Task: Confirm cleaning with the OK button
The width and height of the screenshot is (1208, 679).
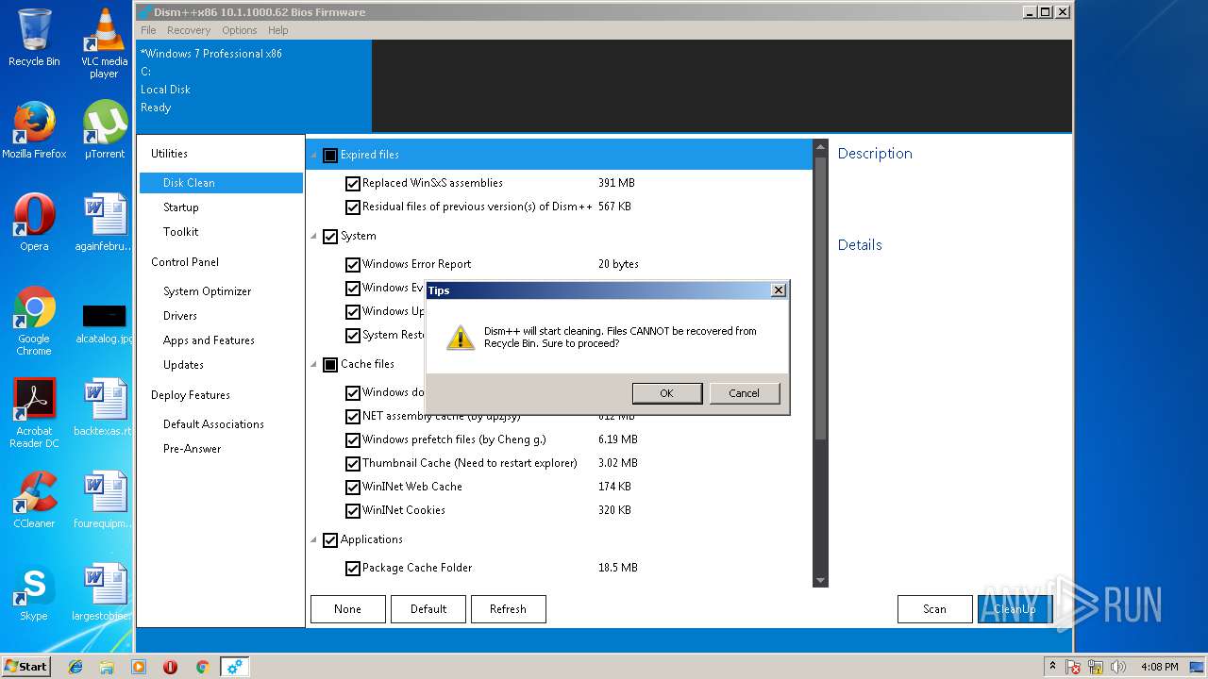Action: point(667,393)
